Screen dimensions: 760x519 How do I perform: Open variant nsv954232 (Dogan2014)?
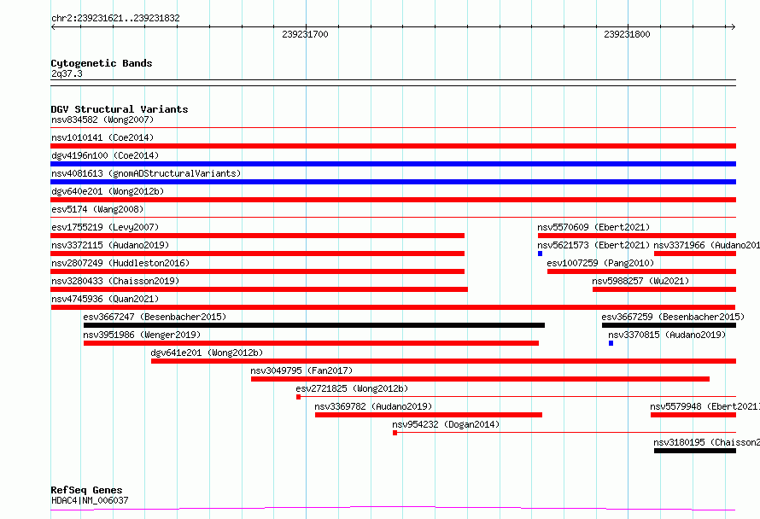tap(446, 424)
